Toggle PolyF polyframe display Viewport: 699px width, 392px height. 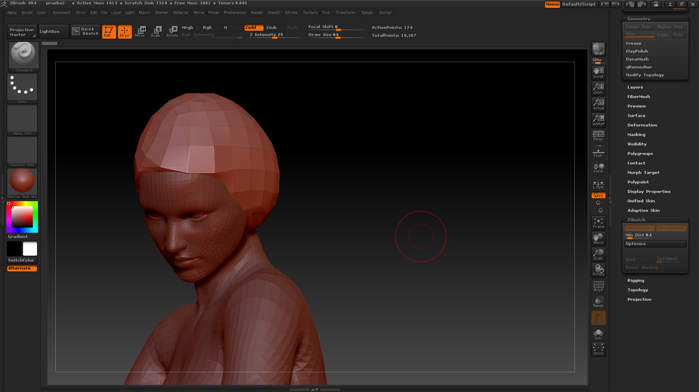pyautogui.click(x=598, y=286)
